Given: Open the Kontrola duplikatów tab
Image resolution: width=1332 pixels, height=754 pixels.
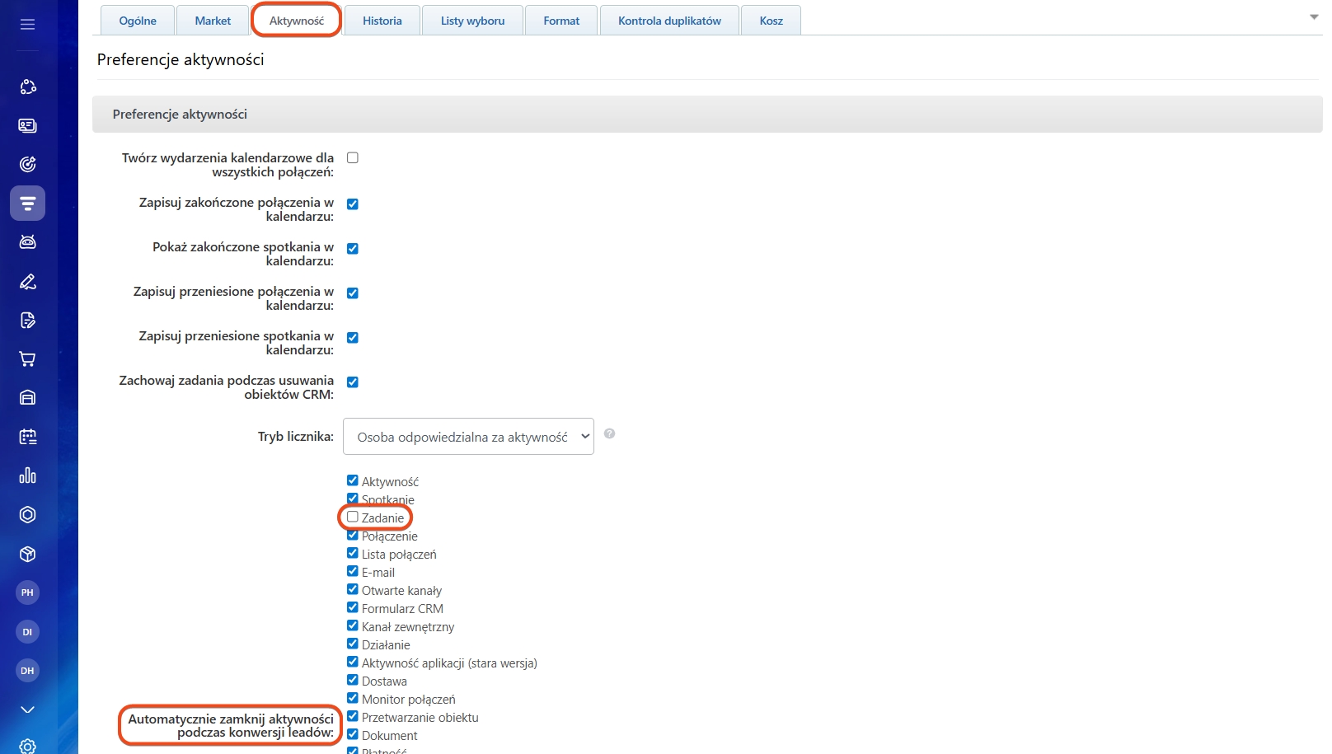Looking at the screenshot, I should [669, 21].
